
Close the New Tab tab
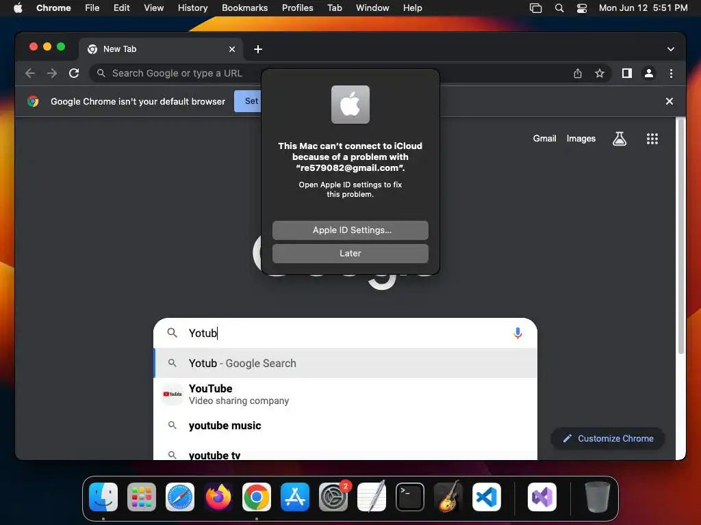point(232,49)
